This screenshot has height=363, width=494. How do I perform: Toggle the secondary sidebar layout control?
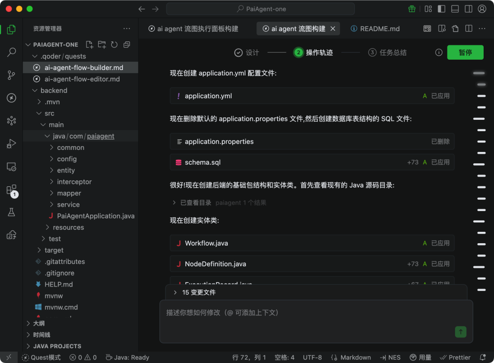468,8
